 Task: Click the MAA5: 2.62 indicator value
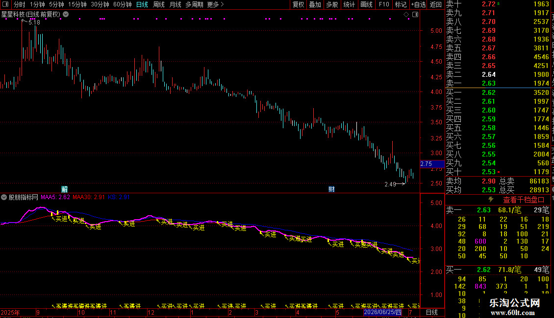point(55,197)
